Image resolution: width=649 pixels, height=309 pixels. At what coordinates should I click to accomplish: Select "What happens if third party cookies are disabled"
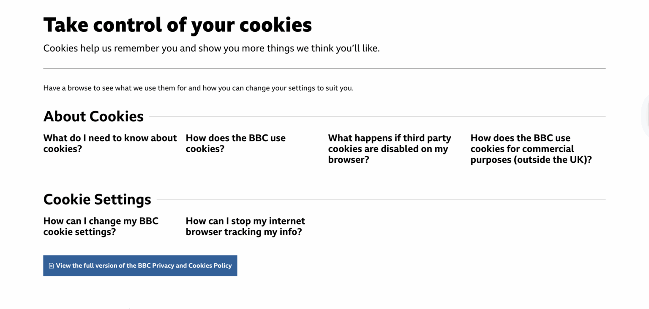tap(389, 148)
